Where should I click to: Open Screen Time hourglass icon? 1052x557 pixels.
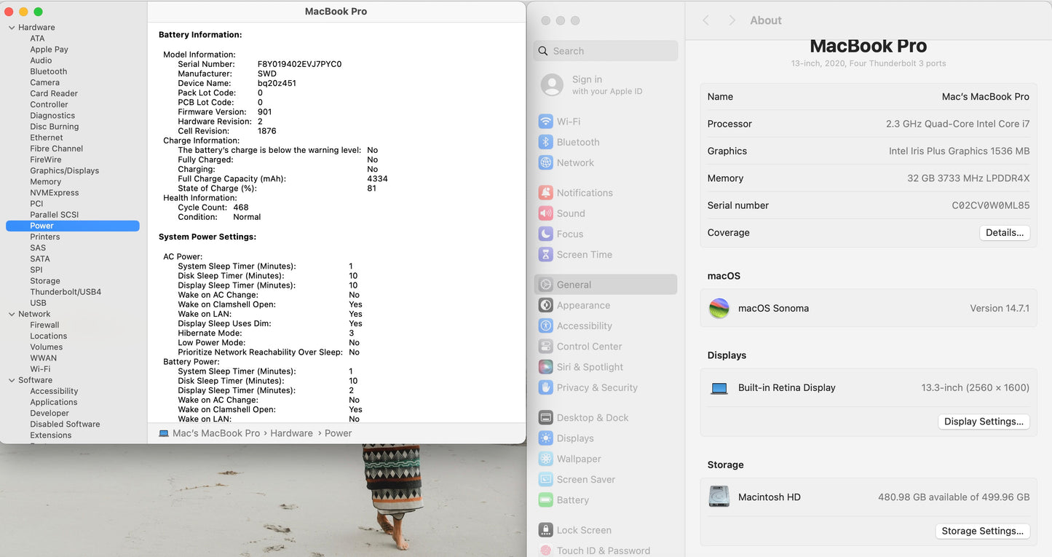545,255
